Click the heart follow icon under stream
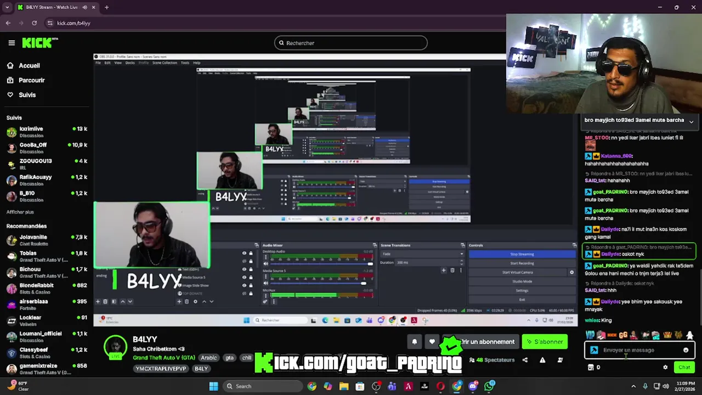This screenshot has height=395, width=702. point(432,342)
